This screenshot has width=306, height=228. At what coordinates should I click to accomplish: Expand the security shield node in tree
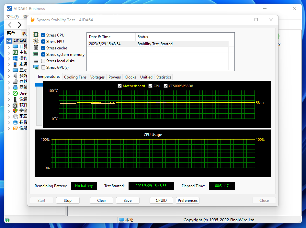9,111
